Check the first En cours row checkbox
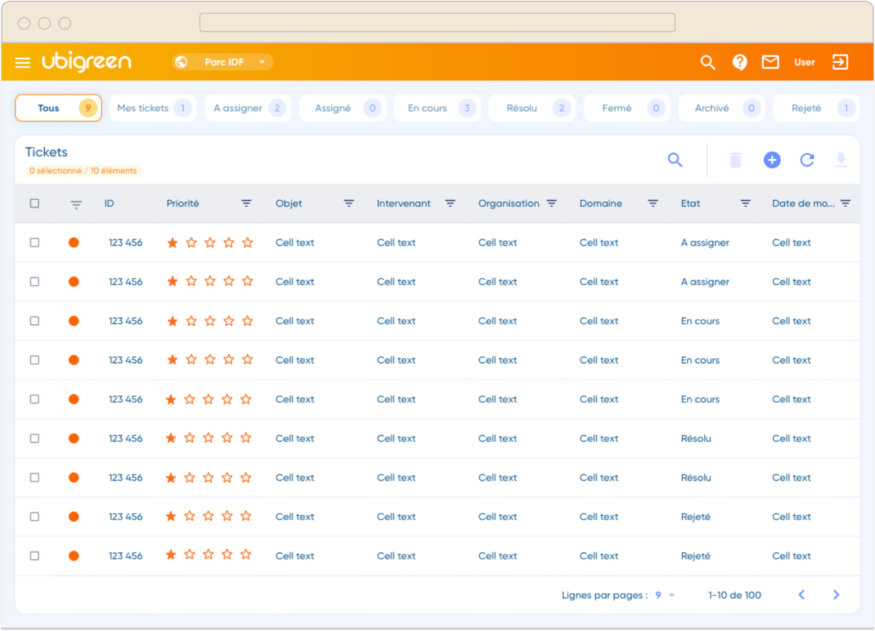This screenshot has height=631, width=875. click(x=35, y=321)
